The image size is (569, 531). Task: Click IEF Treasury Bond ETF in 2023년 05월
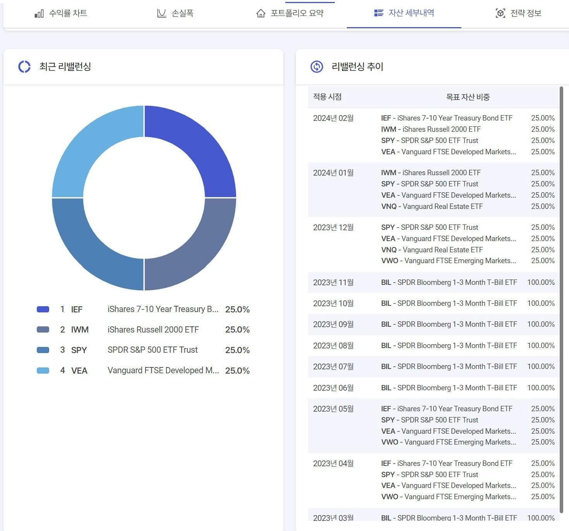tap(447, 409)
